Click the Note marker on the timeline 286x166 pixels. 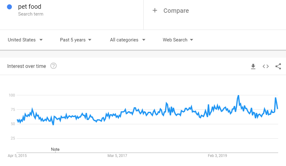[55, 149]
